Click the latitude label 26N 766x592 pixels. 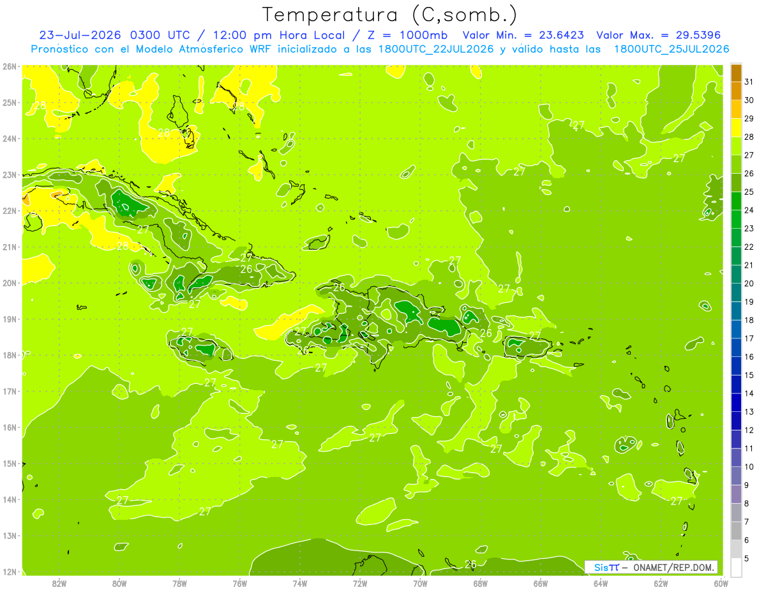(x=9, y=66)
